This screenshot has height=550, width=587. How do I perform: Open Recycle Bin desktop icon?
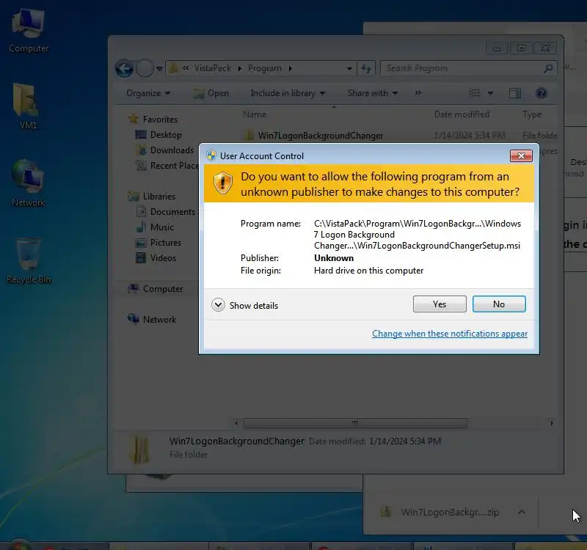[29, 261]
